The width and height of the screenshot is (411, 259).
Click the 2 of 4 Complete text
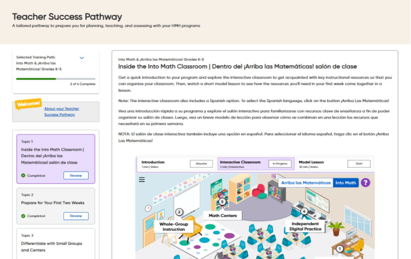pos(83,84)
